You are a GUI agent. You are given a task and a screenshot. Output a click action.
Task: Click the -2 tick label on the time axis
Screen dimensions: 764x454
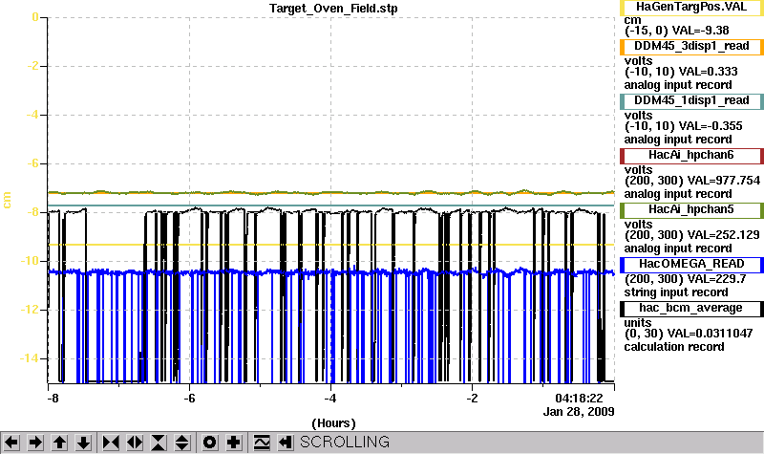pos(472,399)
